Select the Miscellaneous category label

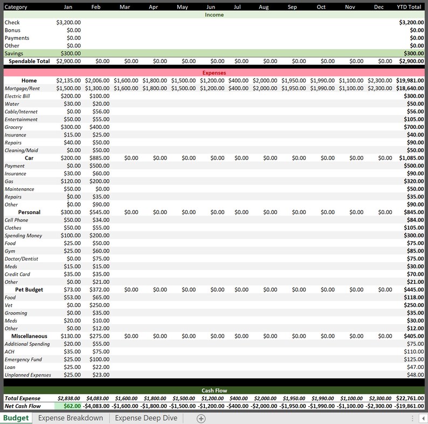click(x=29, y=336)
